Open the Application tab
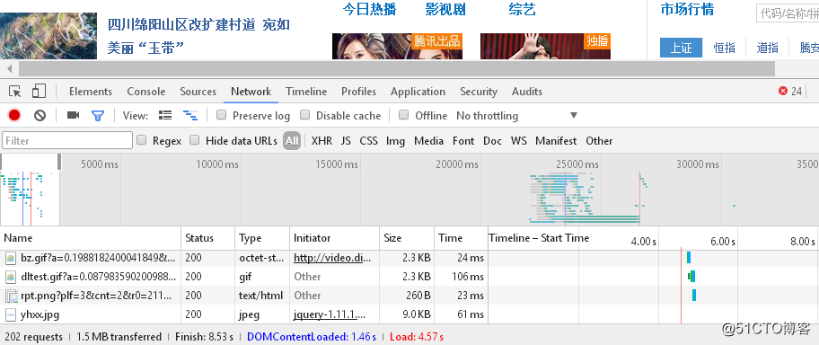819x345 pixels. coord(418,92)
